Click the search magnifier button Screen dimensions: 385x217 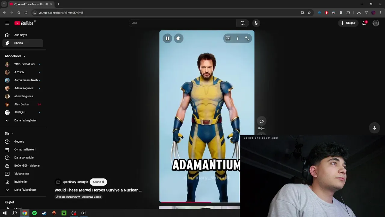coord(243,23)
